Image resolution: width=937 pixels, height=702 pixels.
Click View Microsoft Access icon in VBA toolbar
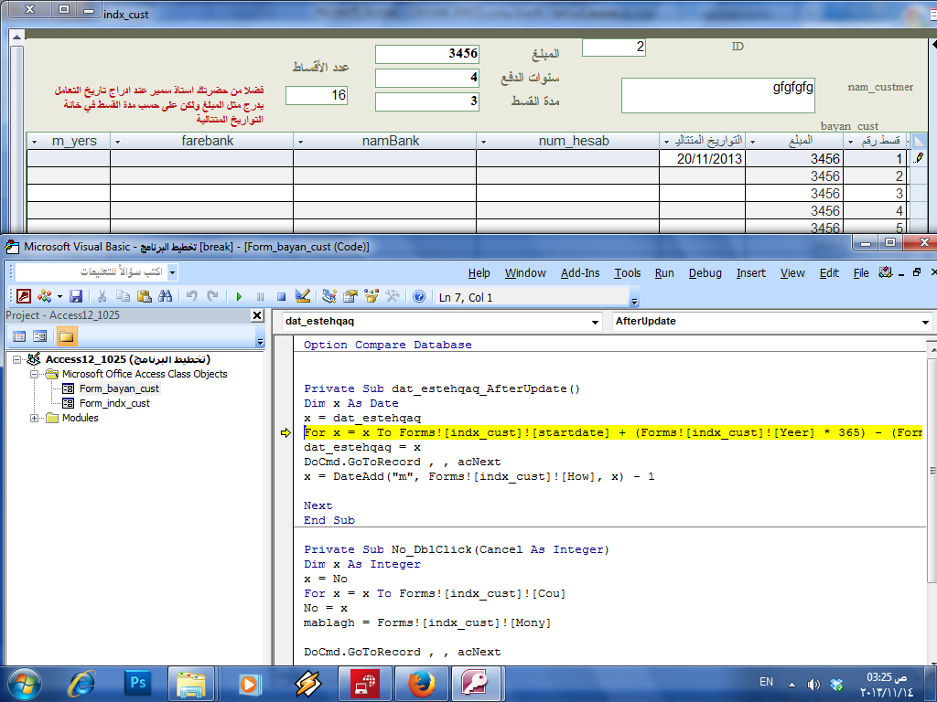point(24,296)
